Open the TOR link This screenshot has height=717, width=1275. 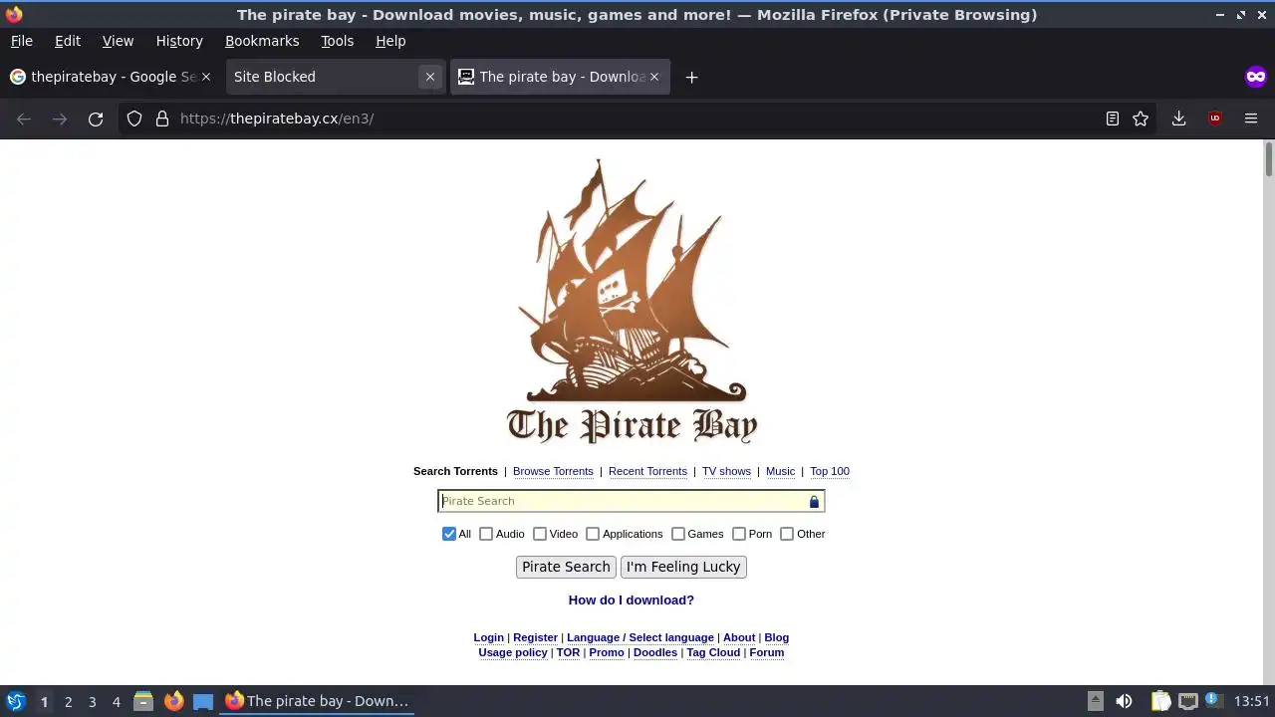[568, 652]
